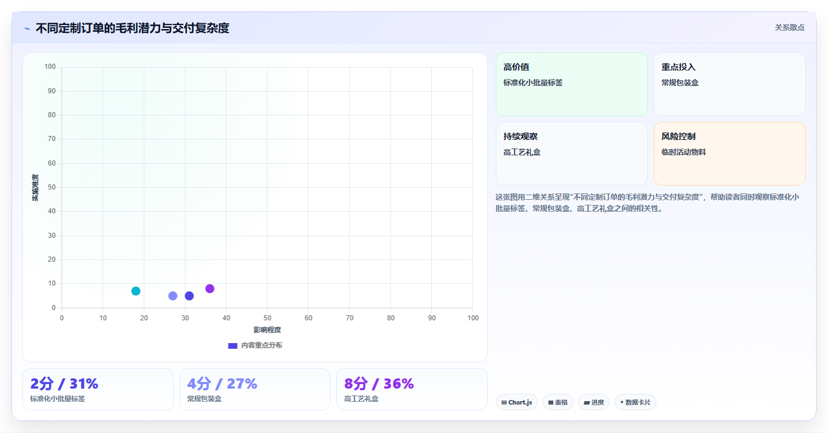Click the 100 tick on the x-axis
Screen dimensions: 828x433
click(472, 317)
